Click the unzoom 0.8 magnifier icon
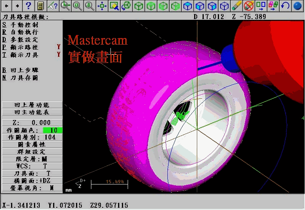 tap(90, 6)
